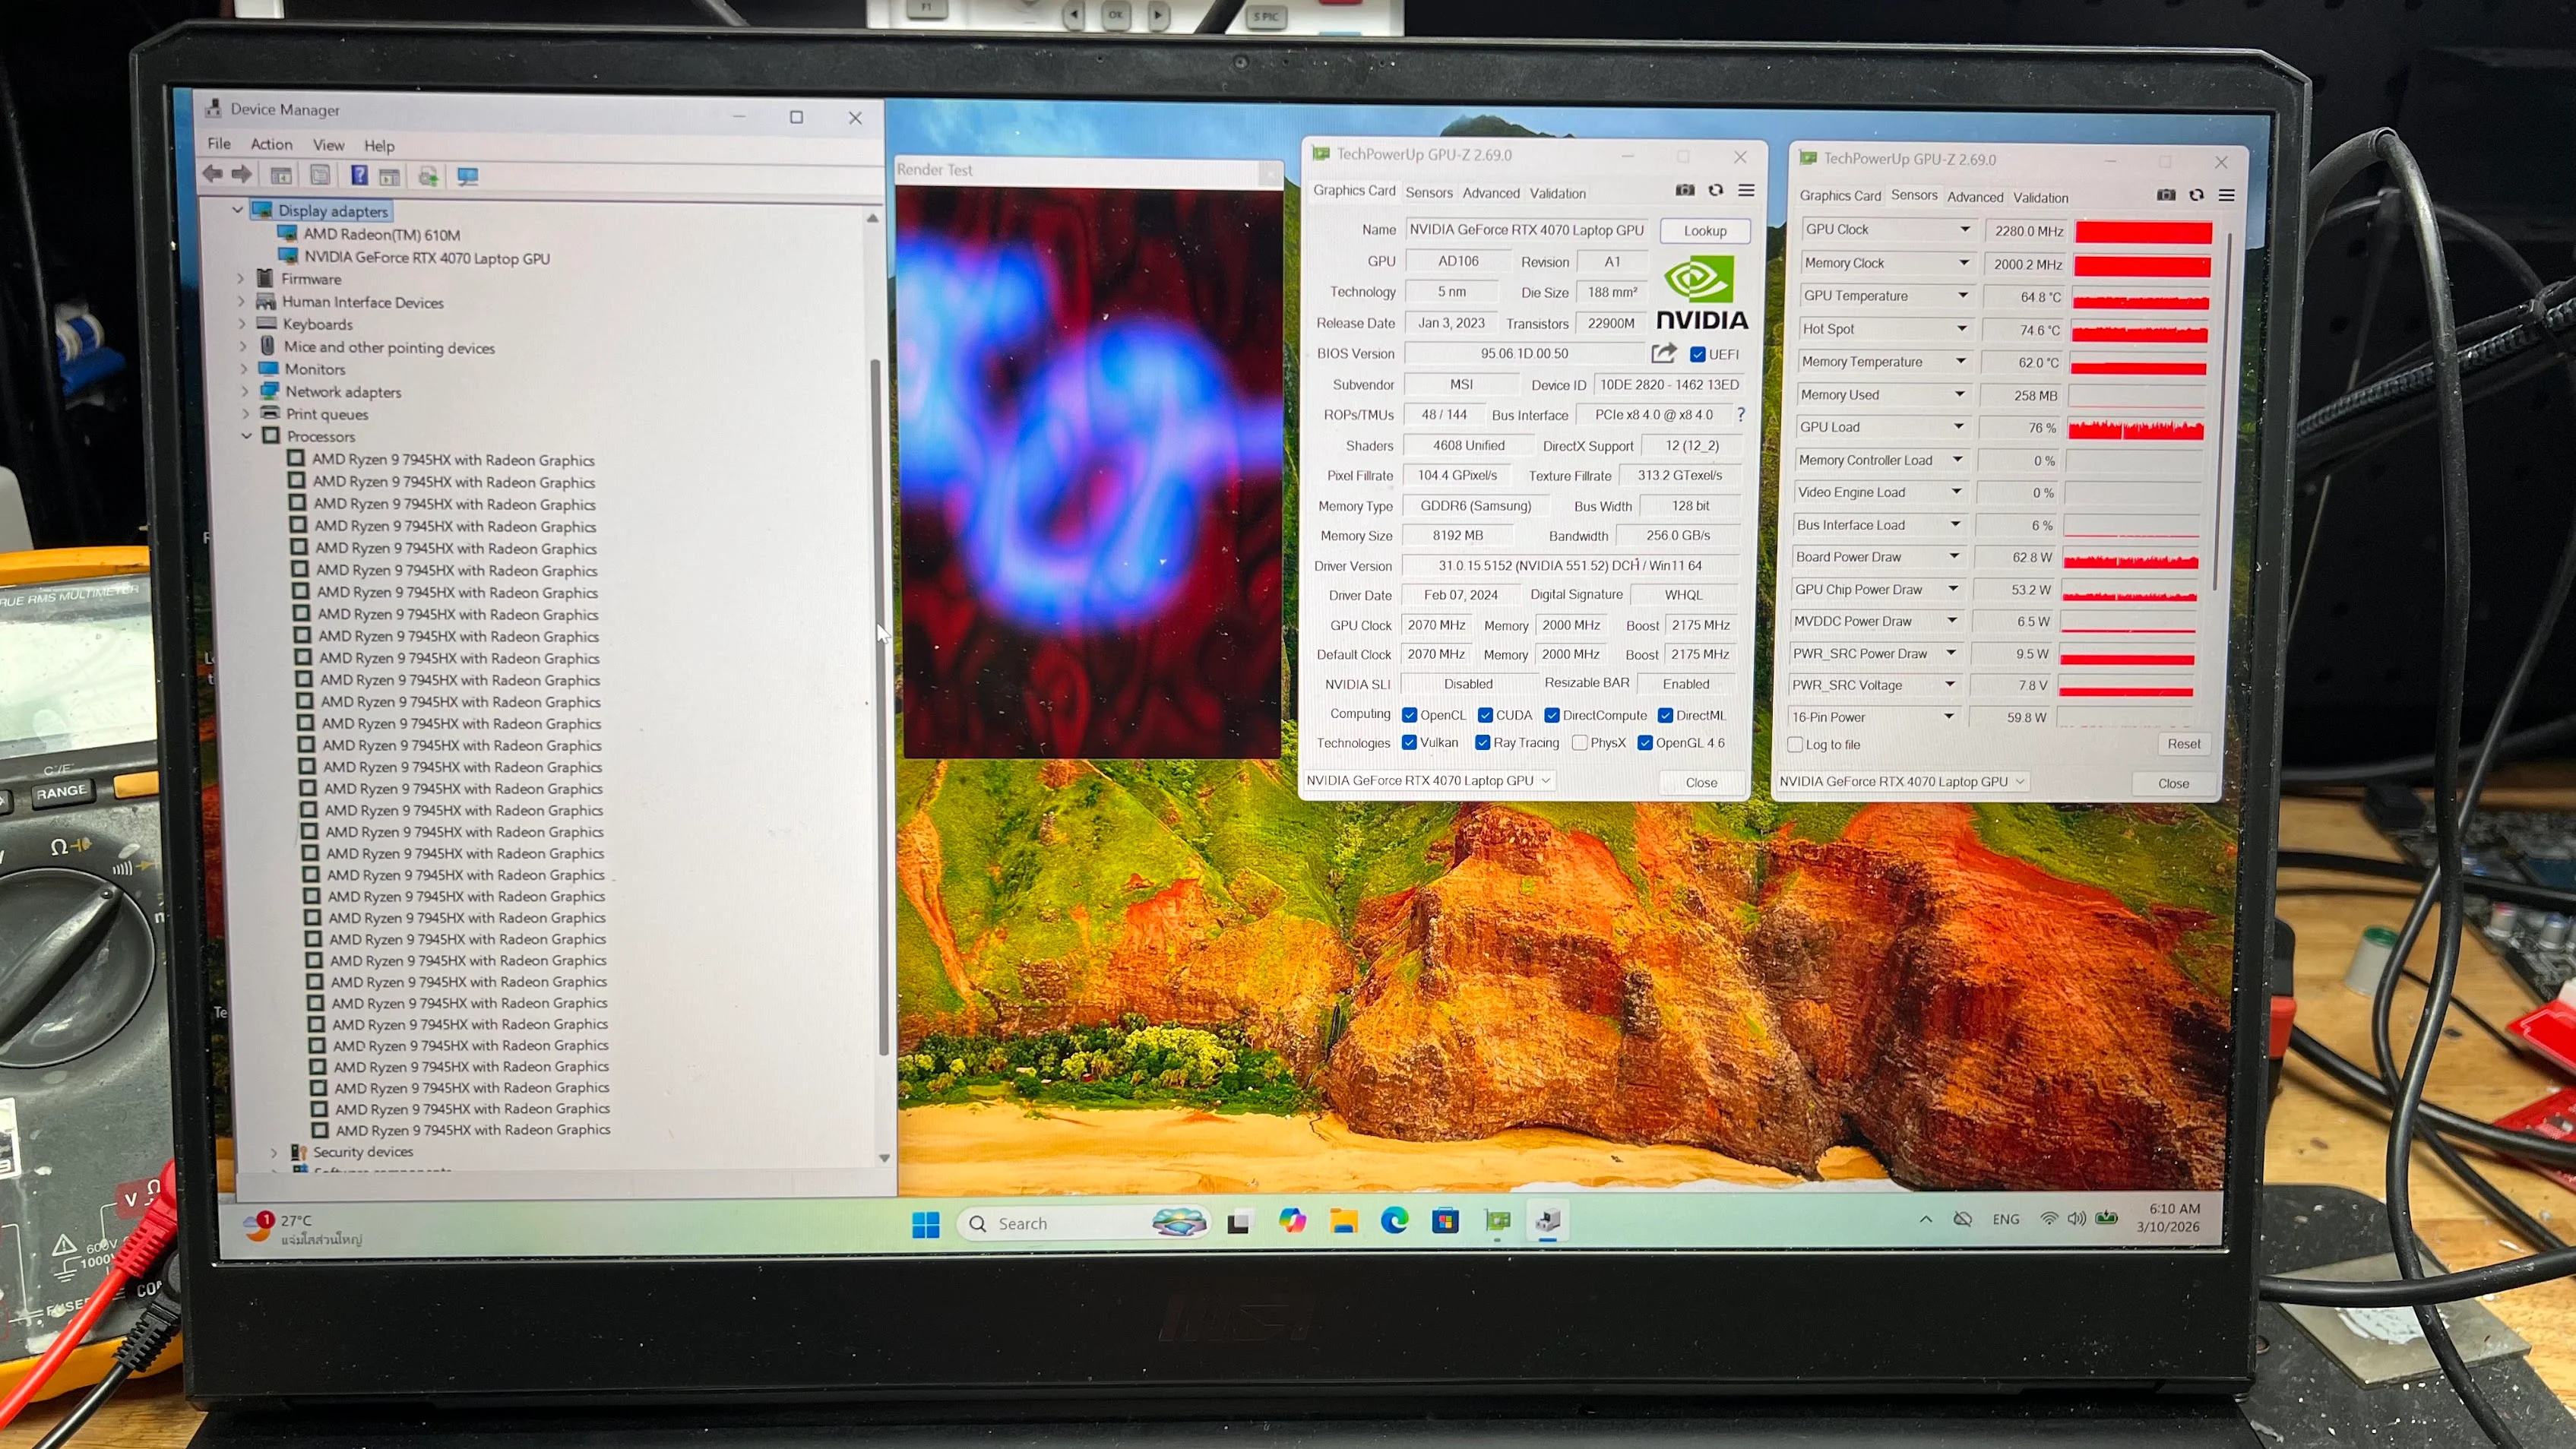Toggle the DirectCompute checkbox

tap(1552, 715)
